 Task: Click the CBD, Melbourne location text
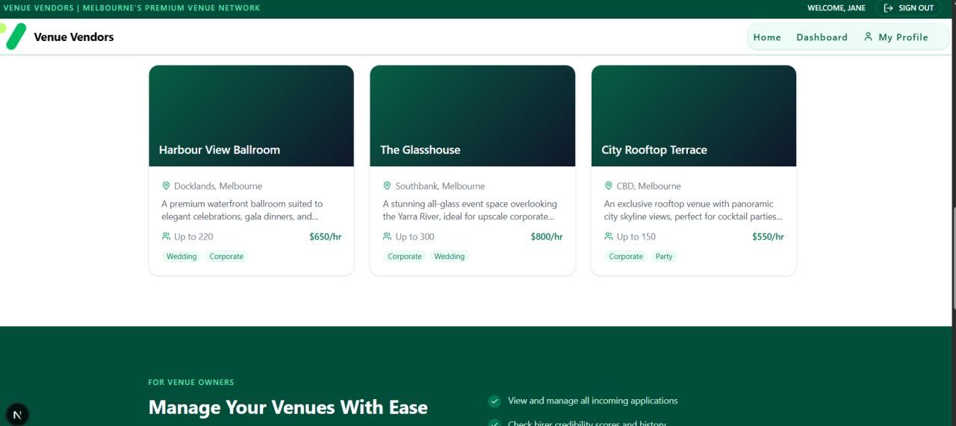tap(648, 186)
